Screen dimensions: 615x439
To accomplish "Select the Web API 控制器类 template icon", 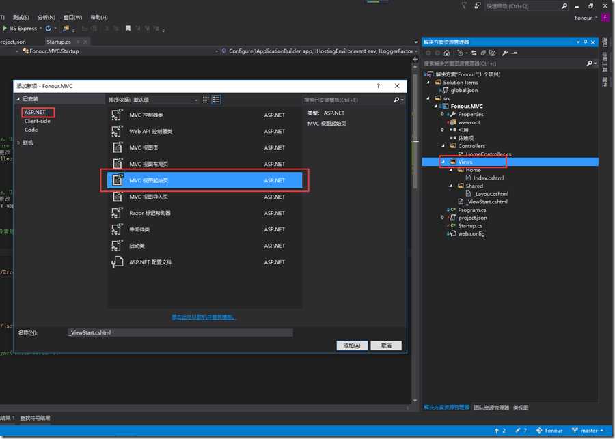I will (116, 131).
